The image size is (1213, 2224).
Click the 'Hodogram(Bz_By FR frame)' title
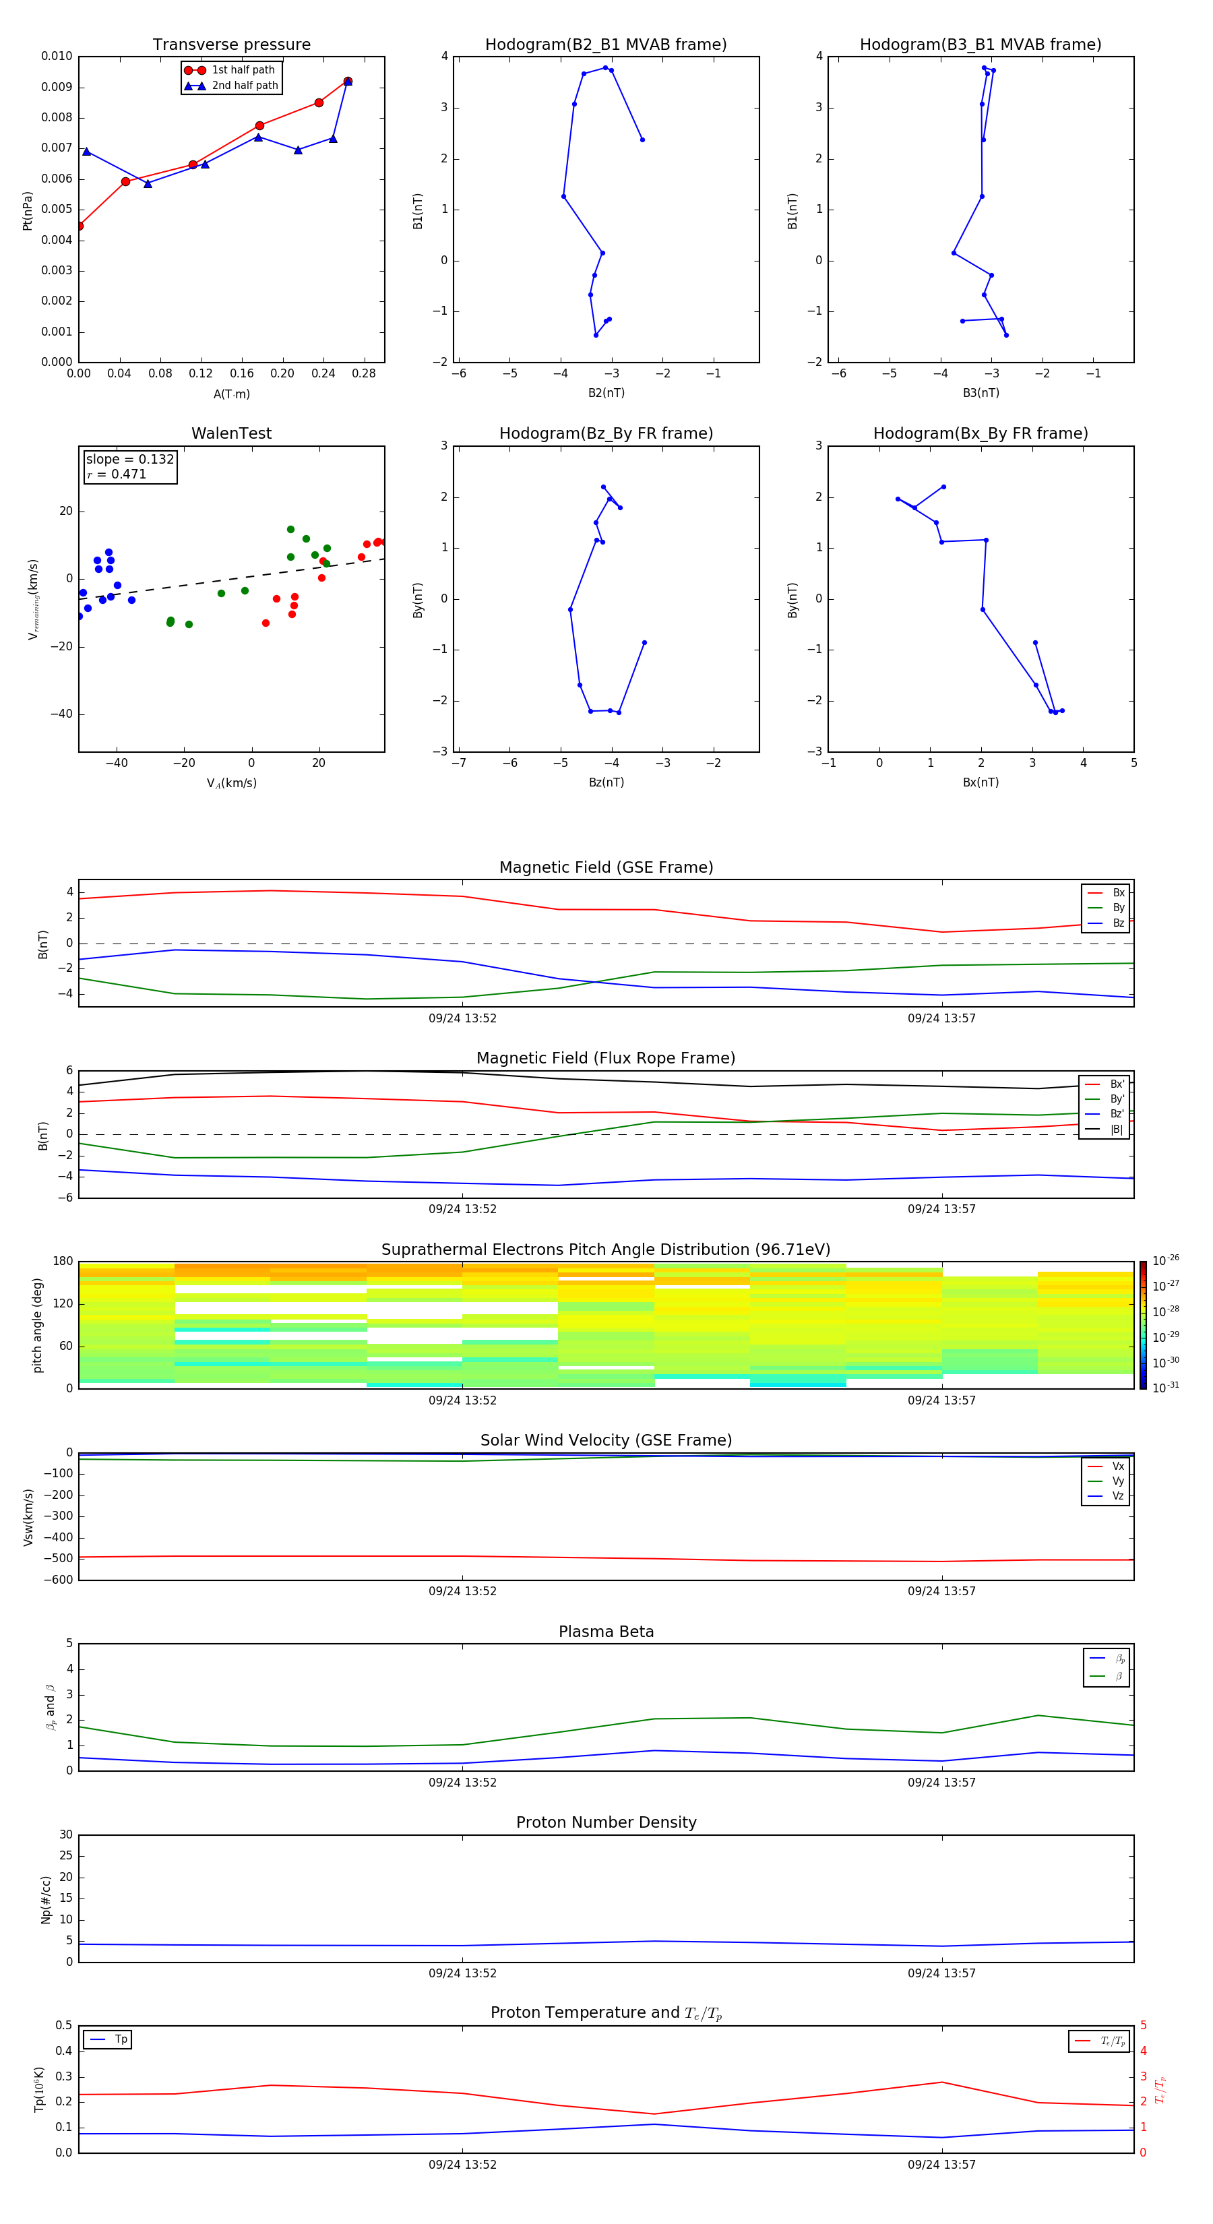click(x=606, y=433)
